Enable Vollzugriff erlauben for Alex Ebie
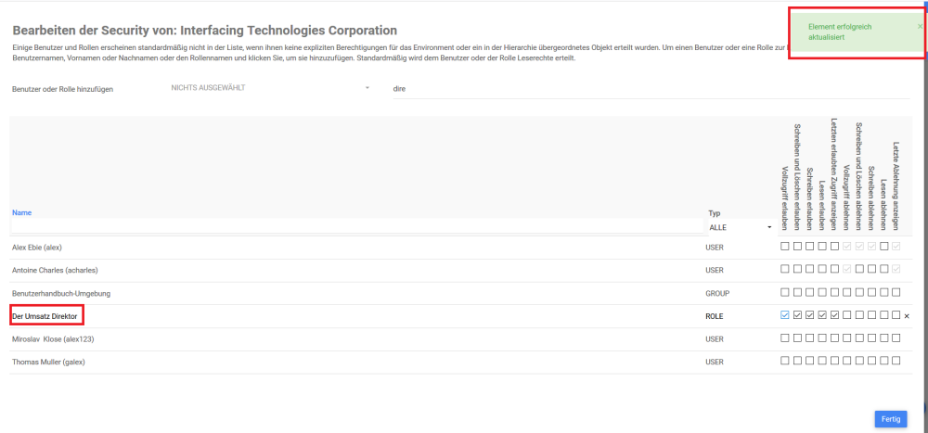The width and height of the screenshot is (928, 433). point(785,246)
